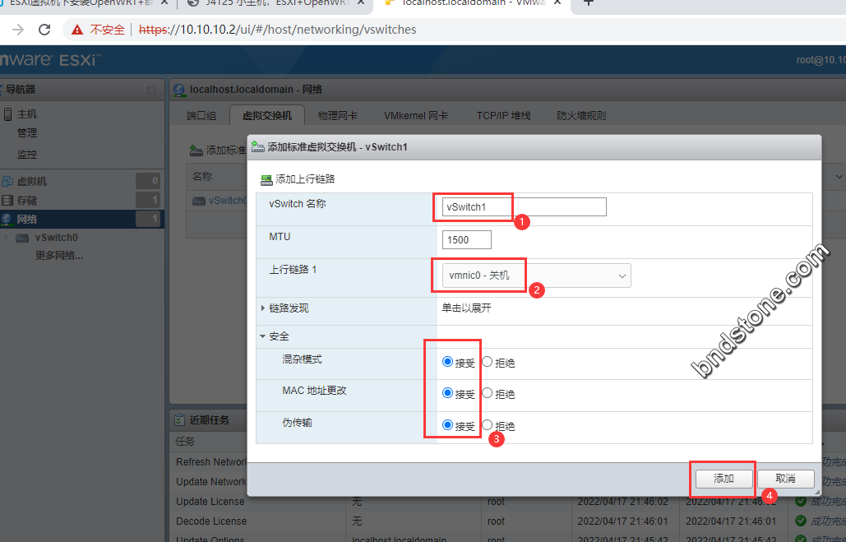This screenshot has width=846, height=542.
Task: Click the 取消 button
Action: pyautogui.click(x=786, y=479)
